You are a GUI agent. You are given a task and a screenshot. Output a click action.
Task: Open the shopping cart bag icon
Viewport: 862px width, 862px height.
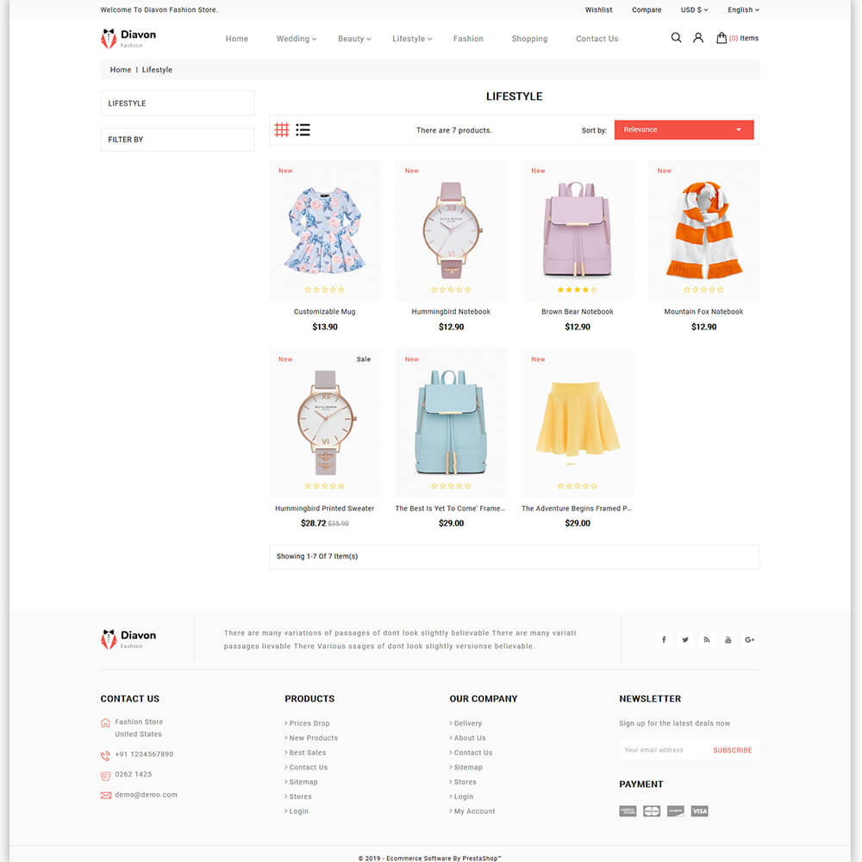(x=721, y=38)
